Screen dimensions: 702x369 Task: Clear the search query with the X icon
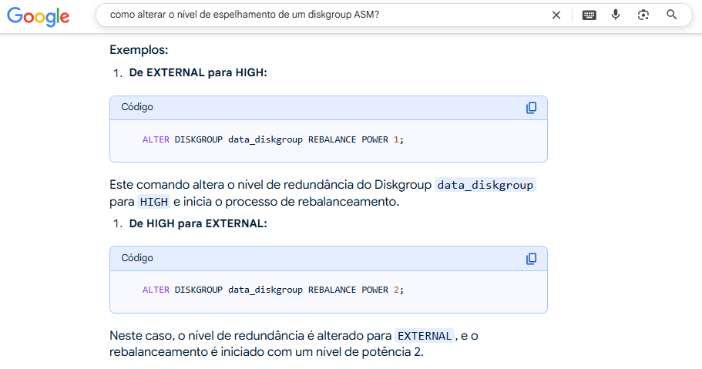coord(556,15)
